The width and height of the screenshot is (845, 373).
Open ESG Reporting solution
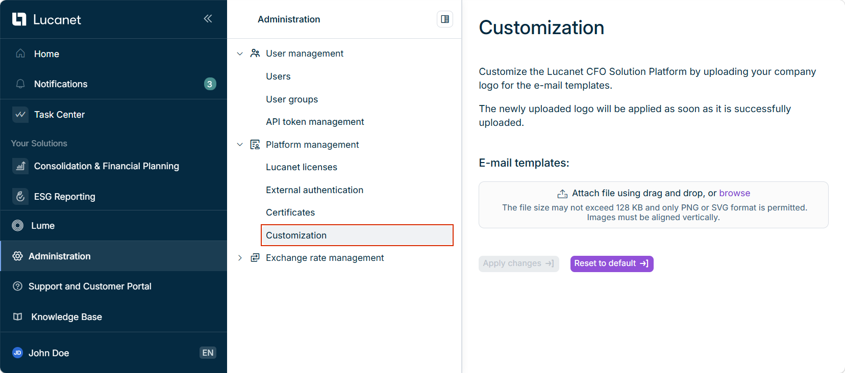(113, 196)
